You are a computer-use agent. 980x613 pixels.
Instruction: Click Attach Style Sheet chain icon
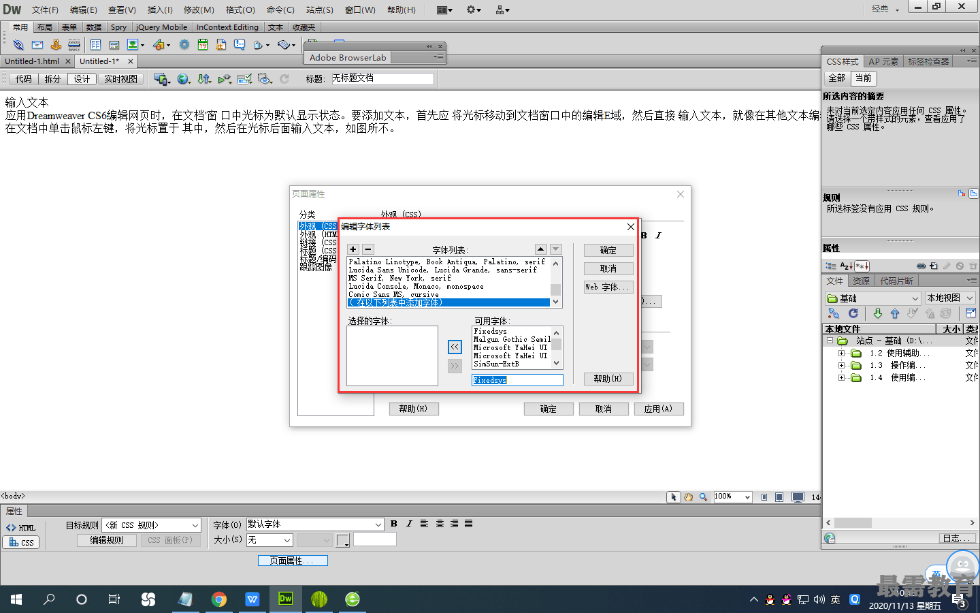click(x=921, y=266)
